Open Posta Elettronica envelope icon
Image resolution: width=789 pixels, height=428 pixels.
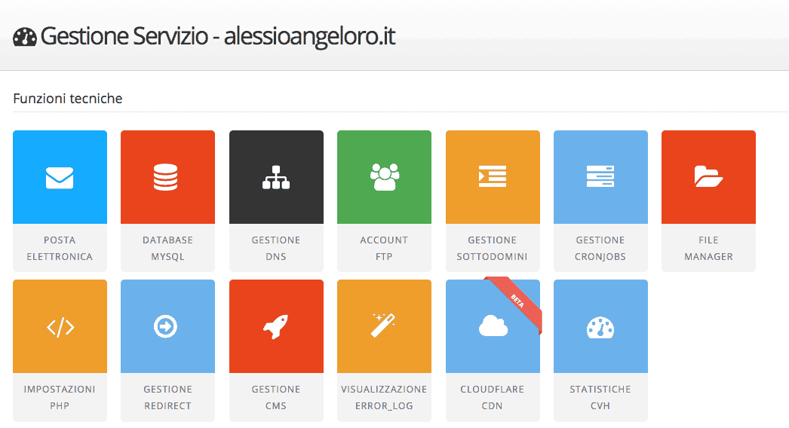60,178
